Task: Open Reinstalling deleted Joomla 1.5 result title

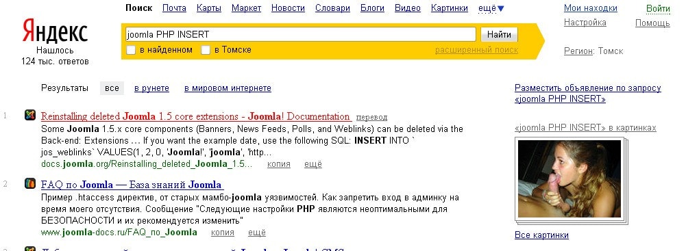Action: [195, 116]
